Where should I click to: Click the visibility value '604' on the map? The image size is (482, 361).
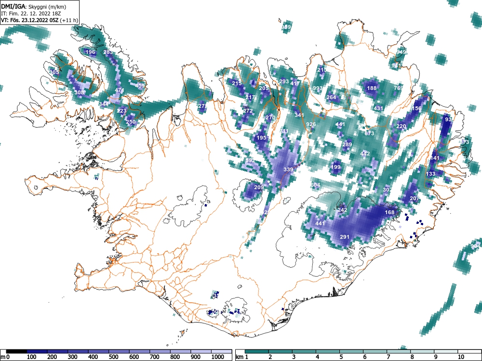pyautogui.click(x=315, y=185)
